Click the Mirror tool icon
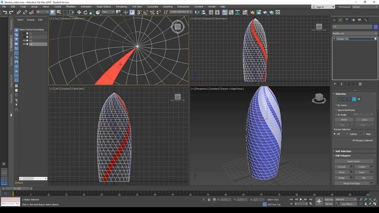379x213 pixels. pos(197,12)
